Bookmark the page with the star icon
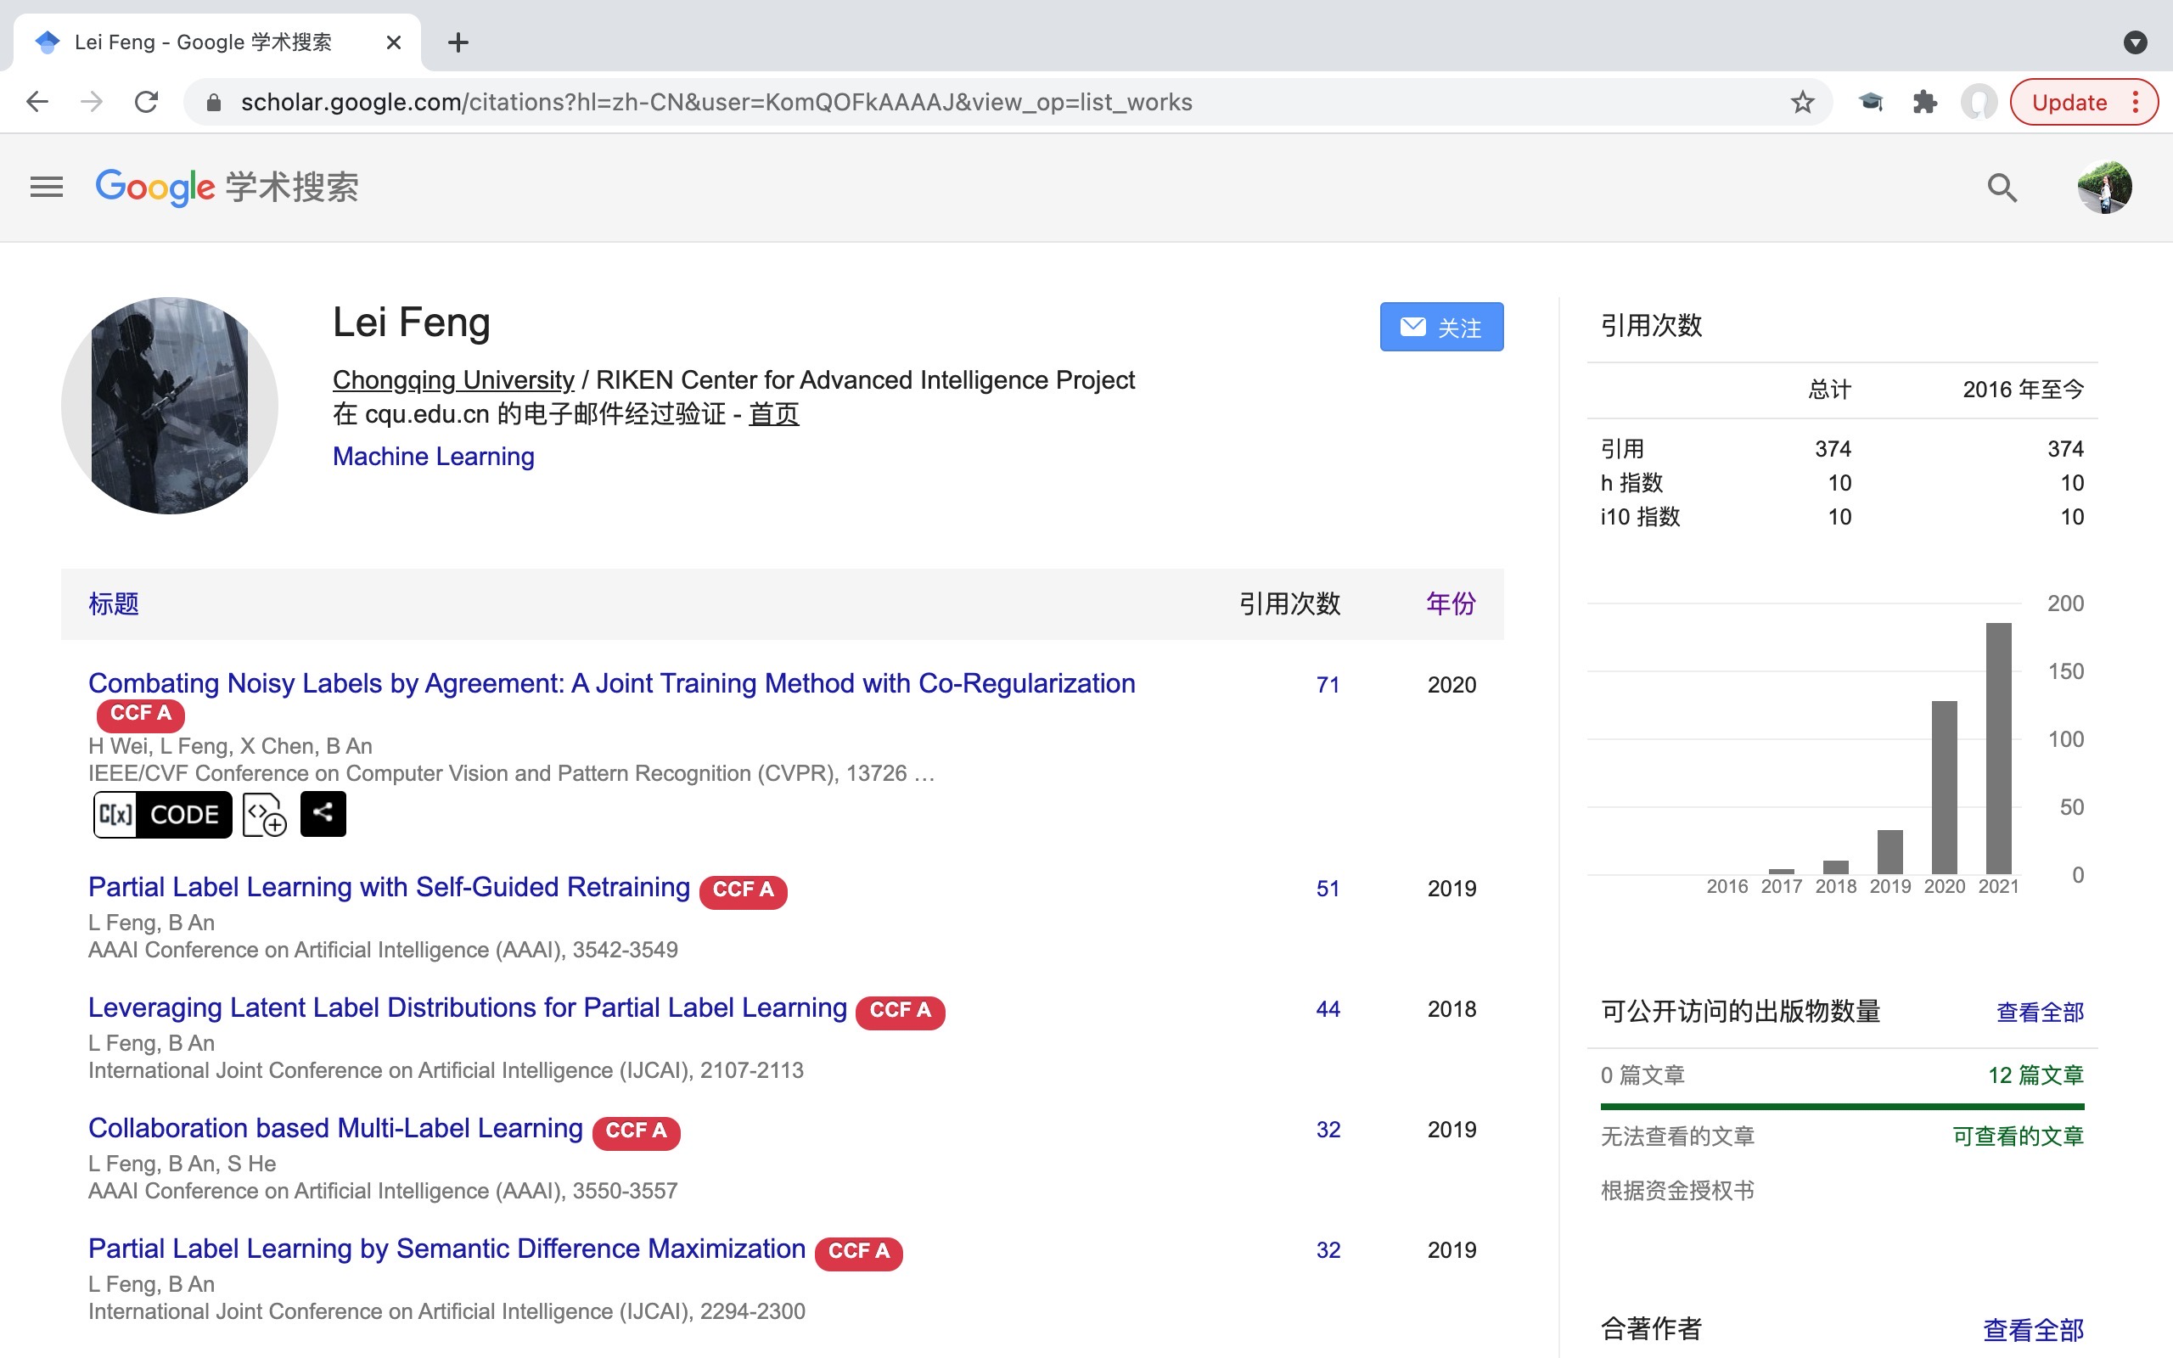The width and height of the screenshot is (2173, 1358). tap(1801, 102)
